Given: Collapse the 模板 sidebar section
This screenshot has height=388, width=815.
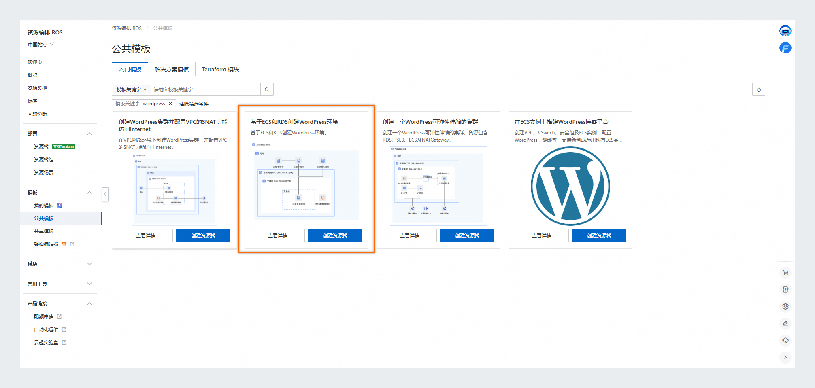Looking at the screenshot, I should [x=89, y=192].
